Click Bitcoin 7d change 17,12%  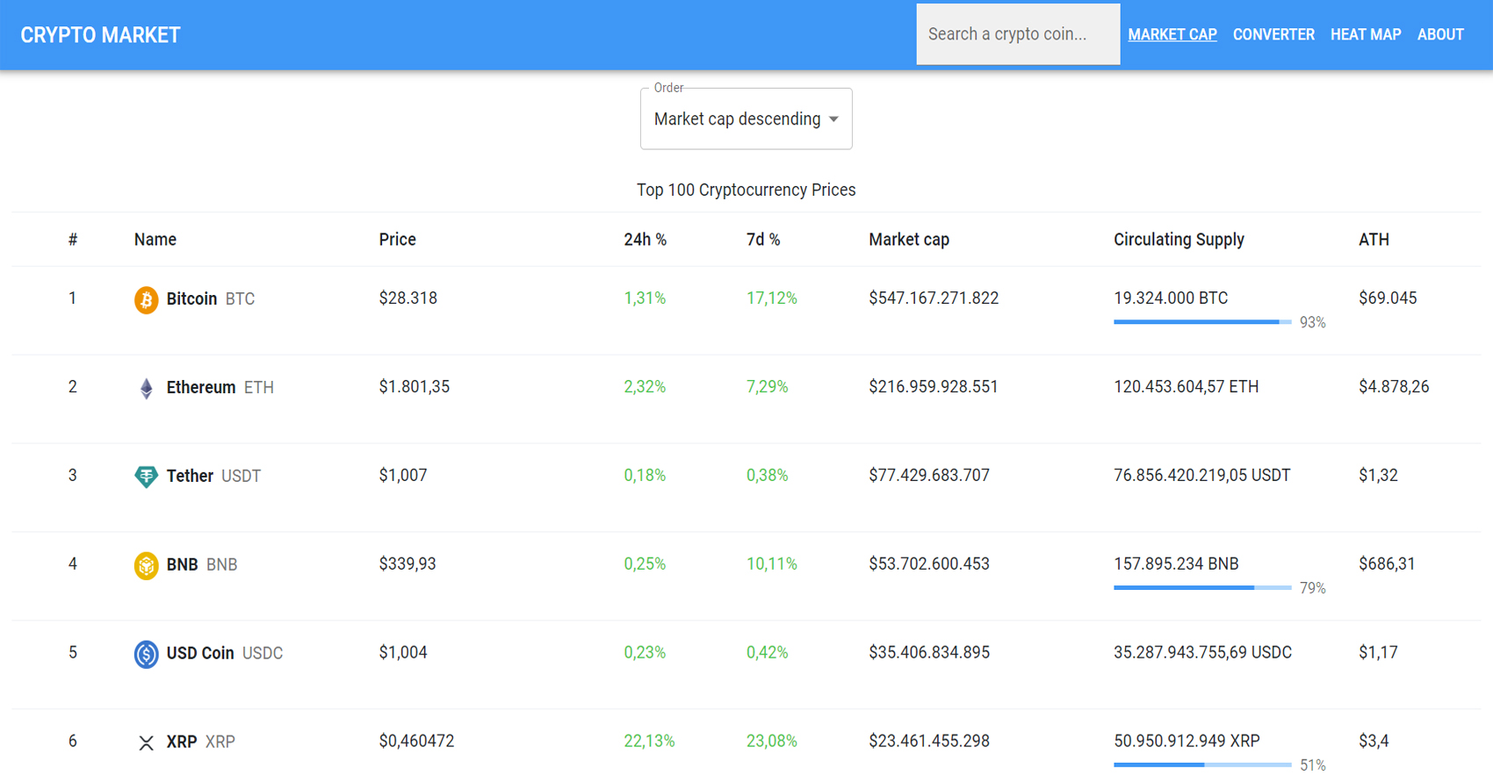[x=771, y=298]
